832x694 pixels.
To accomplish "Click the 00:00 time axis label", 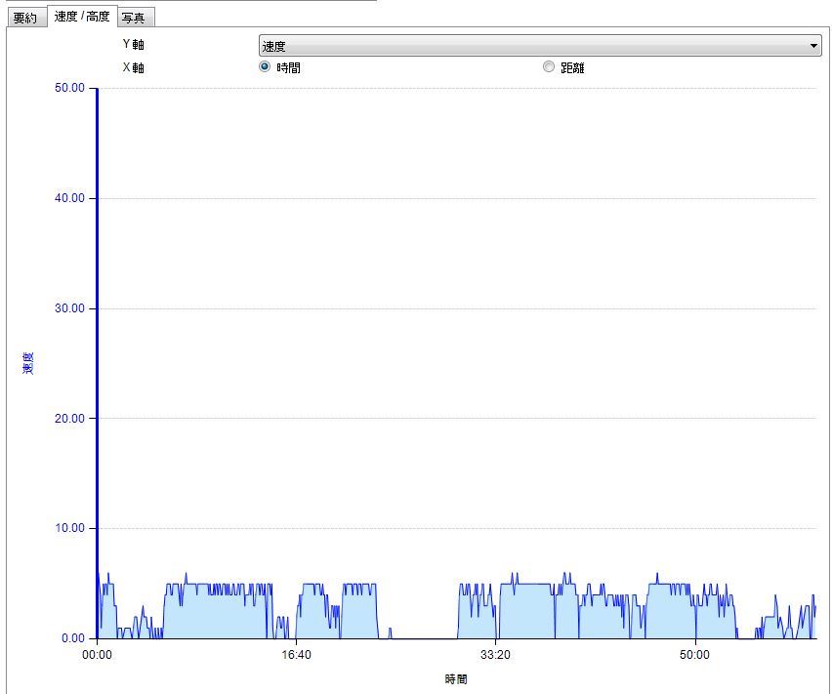I will [97, 655].
